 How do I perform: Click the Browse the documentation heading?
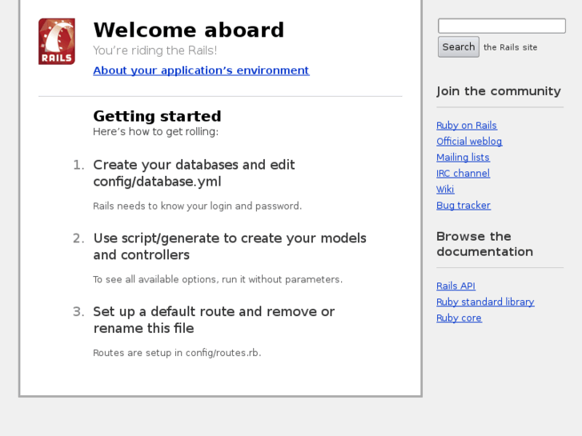(484, 244)
